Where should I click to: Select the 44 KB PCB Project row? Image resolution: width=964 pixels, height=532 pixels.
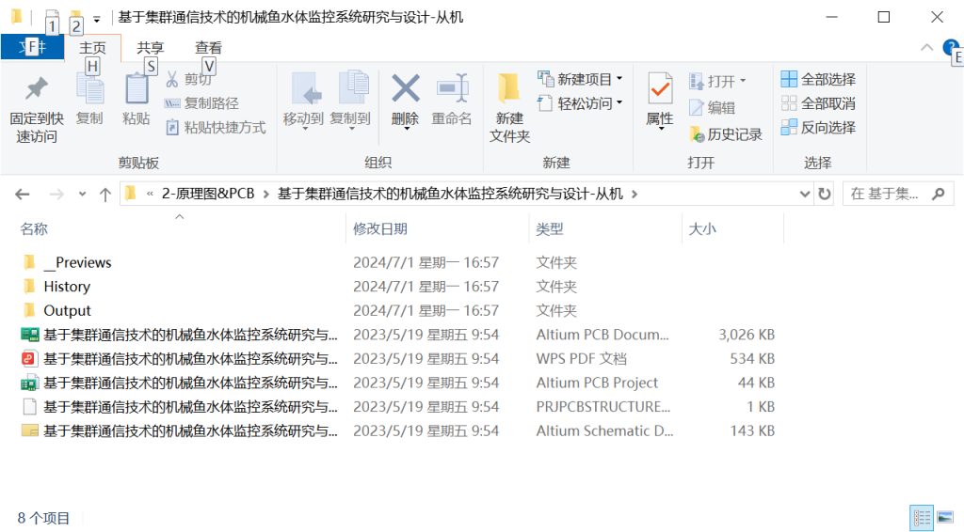click(398, 383)
